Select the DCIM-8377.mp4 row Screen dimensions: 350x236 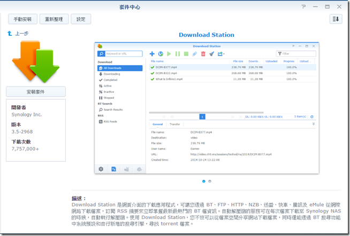tap(233, 67)
